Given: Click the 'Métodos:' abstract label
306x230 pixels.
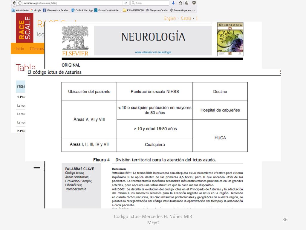Looking at the screenshot, I should click(x=118, y=189).
